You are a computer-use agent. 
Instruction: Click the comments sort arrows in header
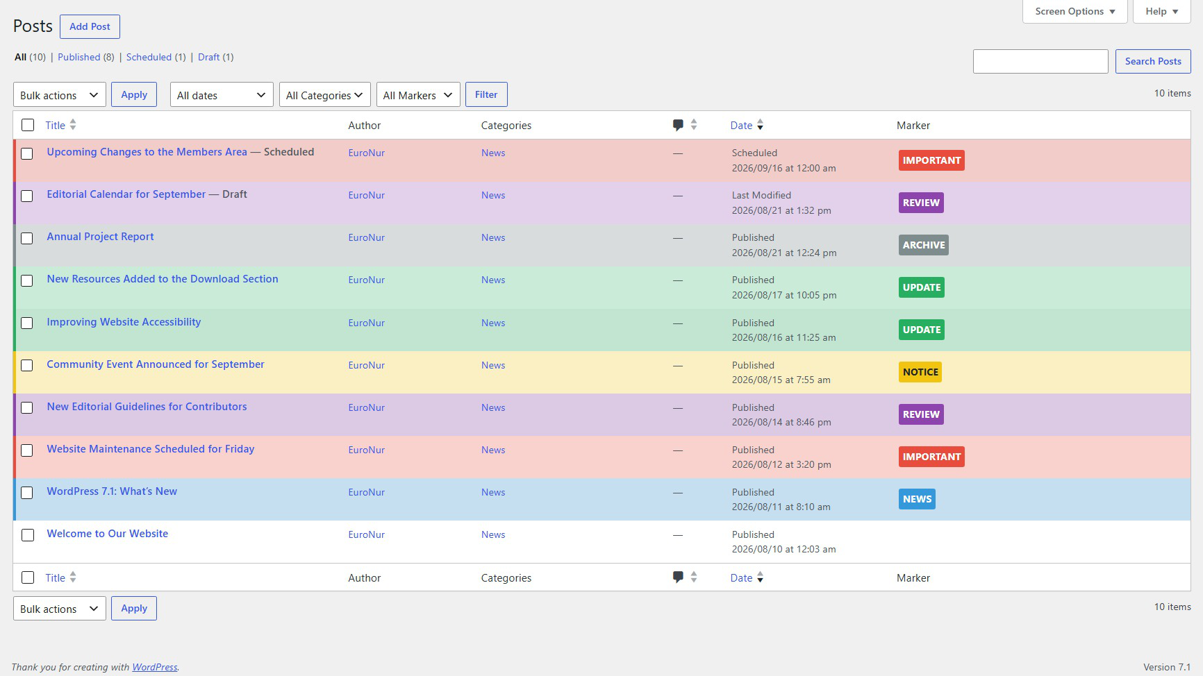point(693,125)
